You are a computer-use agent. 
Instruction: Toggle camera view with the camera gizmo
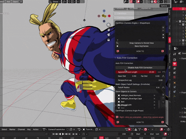click(x=108, y=35)
